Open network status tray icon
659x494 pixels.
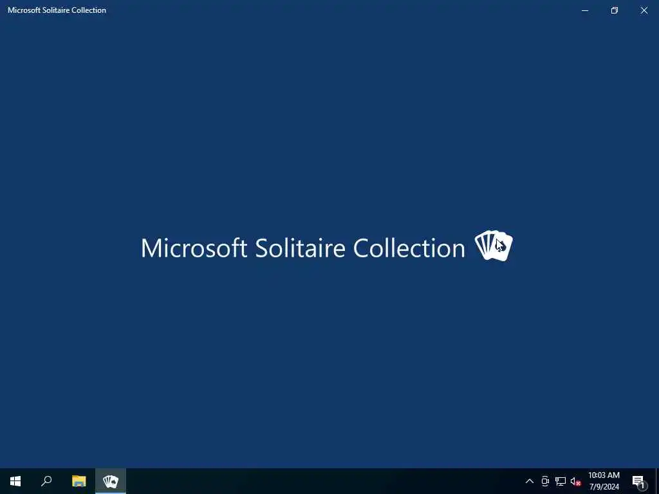561,481
